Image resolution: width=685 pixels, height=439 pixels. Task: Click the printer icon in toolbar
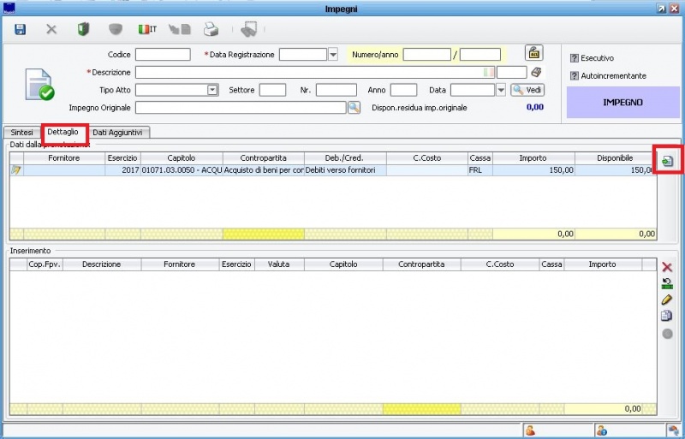pyautogui.click(x=211, y=29)
